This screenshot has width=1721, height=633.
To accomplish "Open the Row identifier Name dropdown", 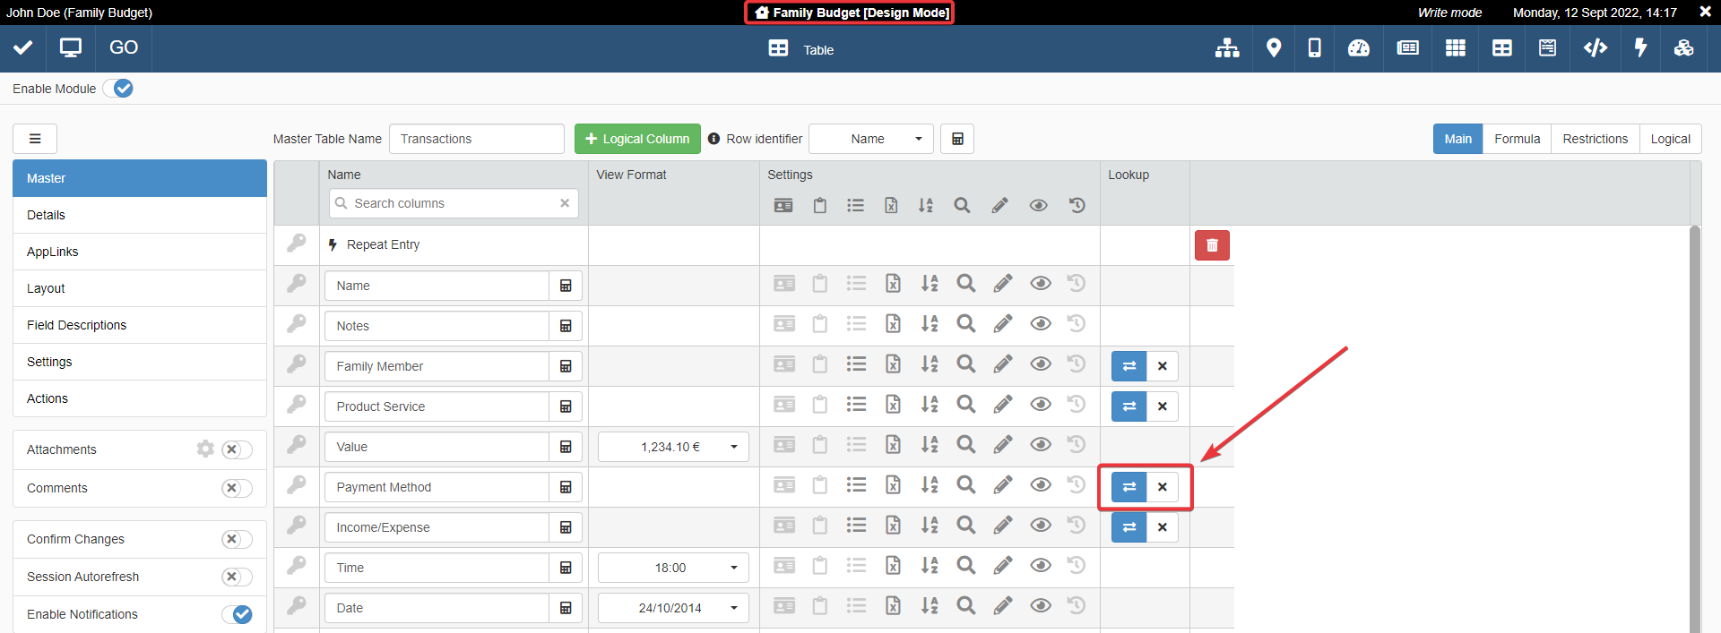I will [870, 139].
